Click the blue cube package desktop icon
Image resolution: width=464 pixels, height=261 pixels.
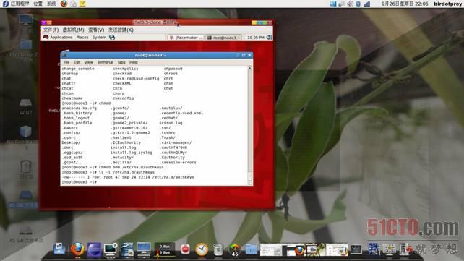(26, 132)
